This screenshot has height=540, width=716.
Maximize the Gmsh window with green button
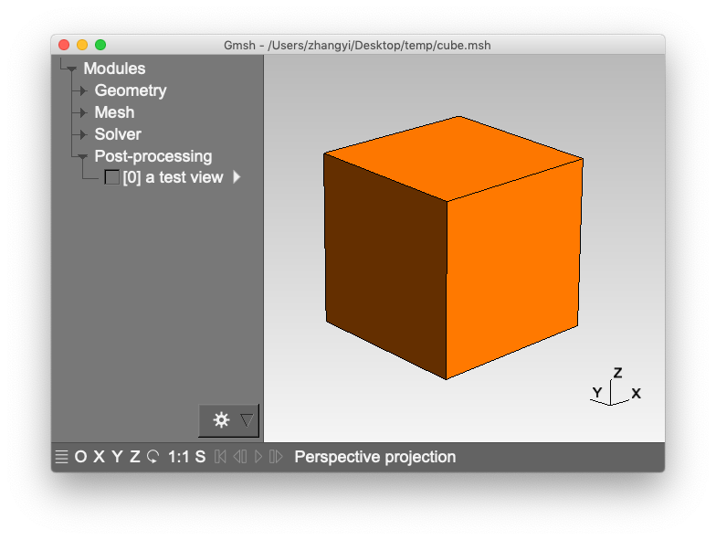[100, 45]
